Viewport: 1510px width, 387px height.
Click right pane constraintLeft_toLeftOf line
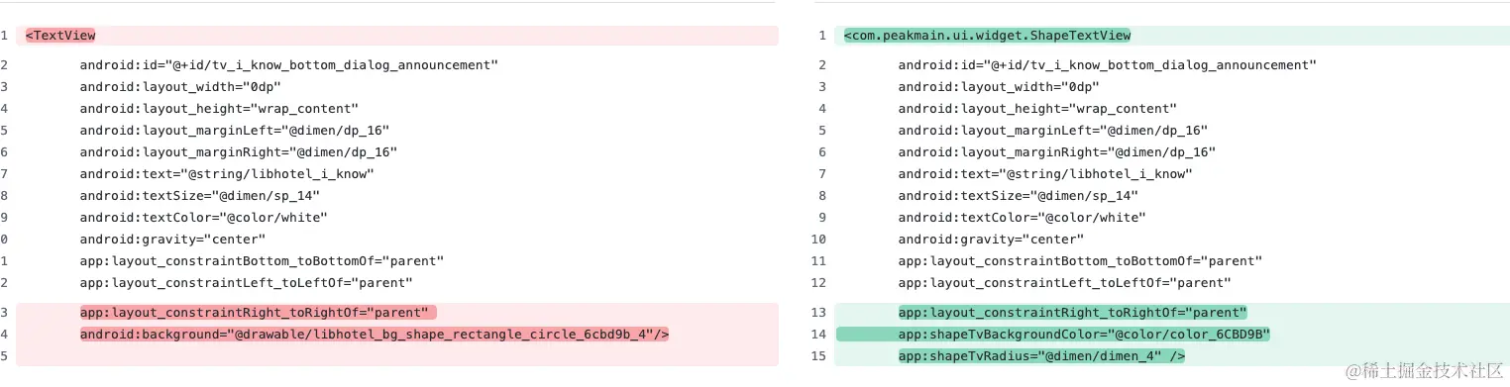click(1065, 283)
